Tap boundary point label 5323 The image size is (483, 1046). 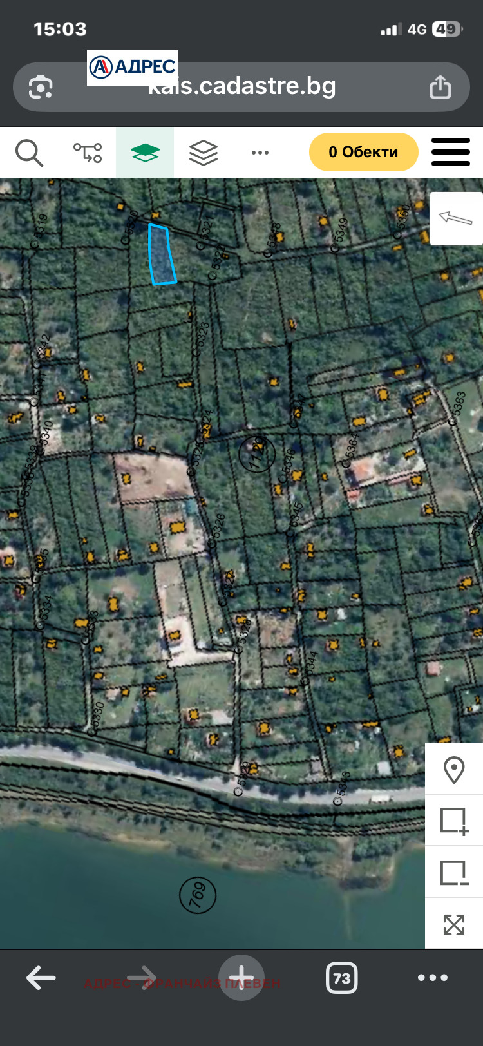click(202, 336)
